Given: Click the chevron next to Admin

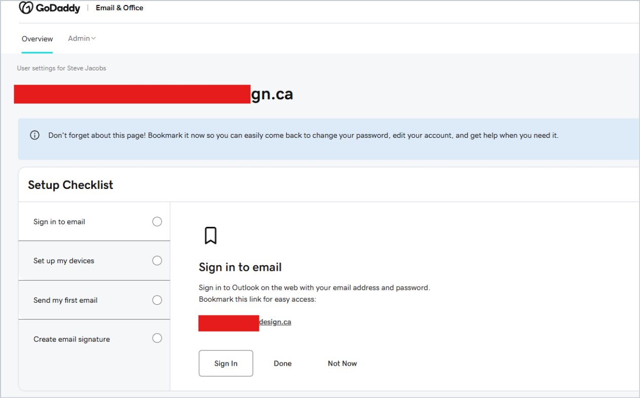Looking at the screenshot, I should coord(93,38).
